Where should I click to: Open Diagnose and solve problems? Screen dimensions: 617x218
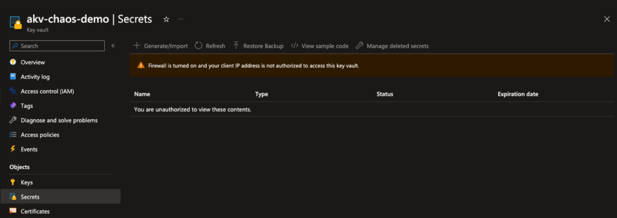click(x=59, y=120)
